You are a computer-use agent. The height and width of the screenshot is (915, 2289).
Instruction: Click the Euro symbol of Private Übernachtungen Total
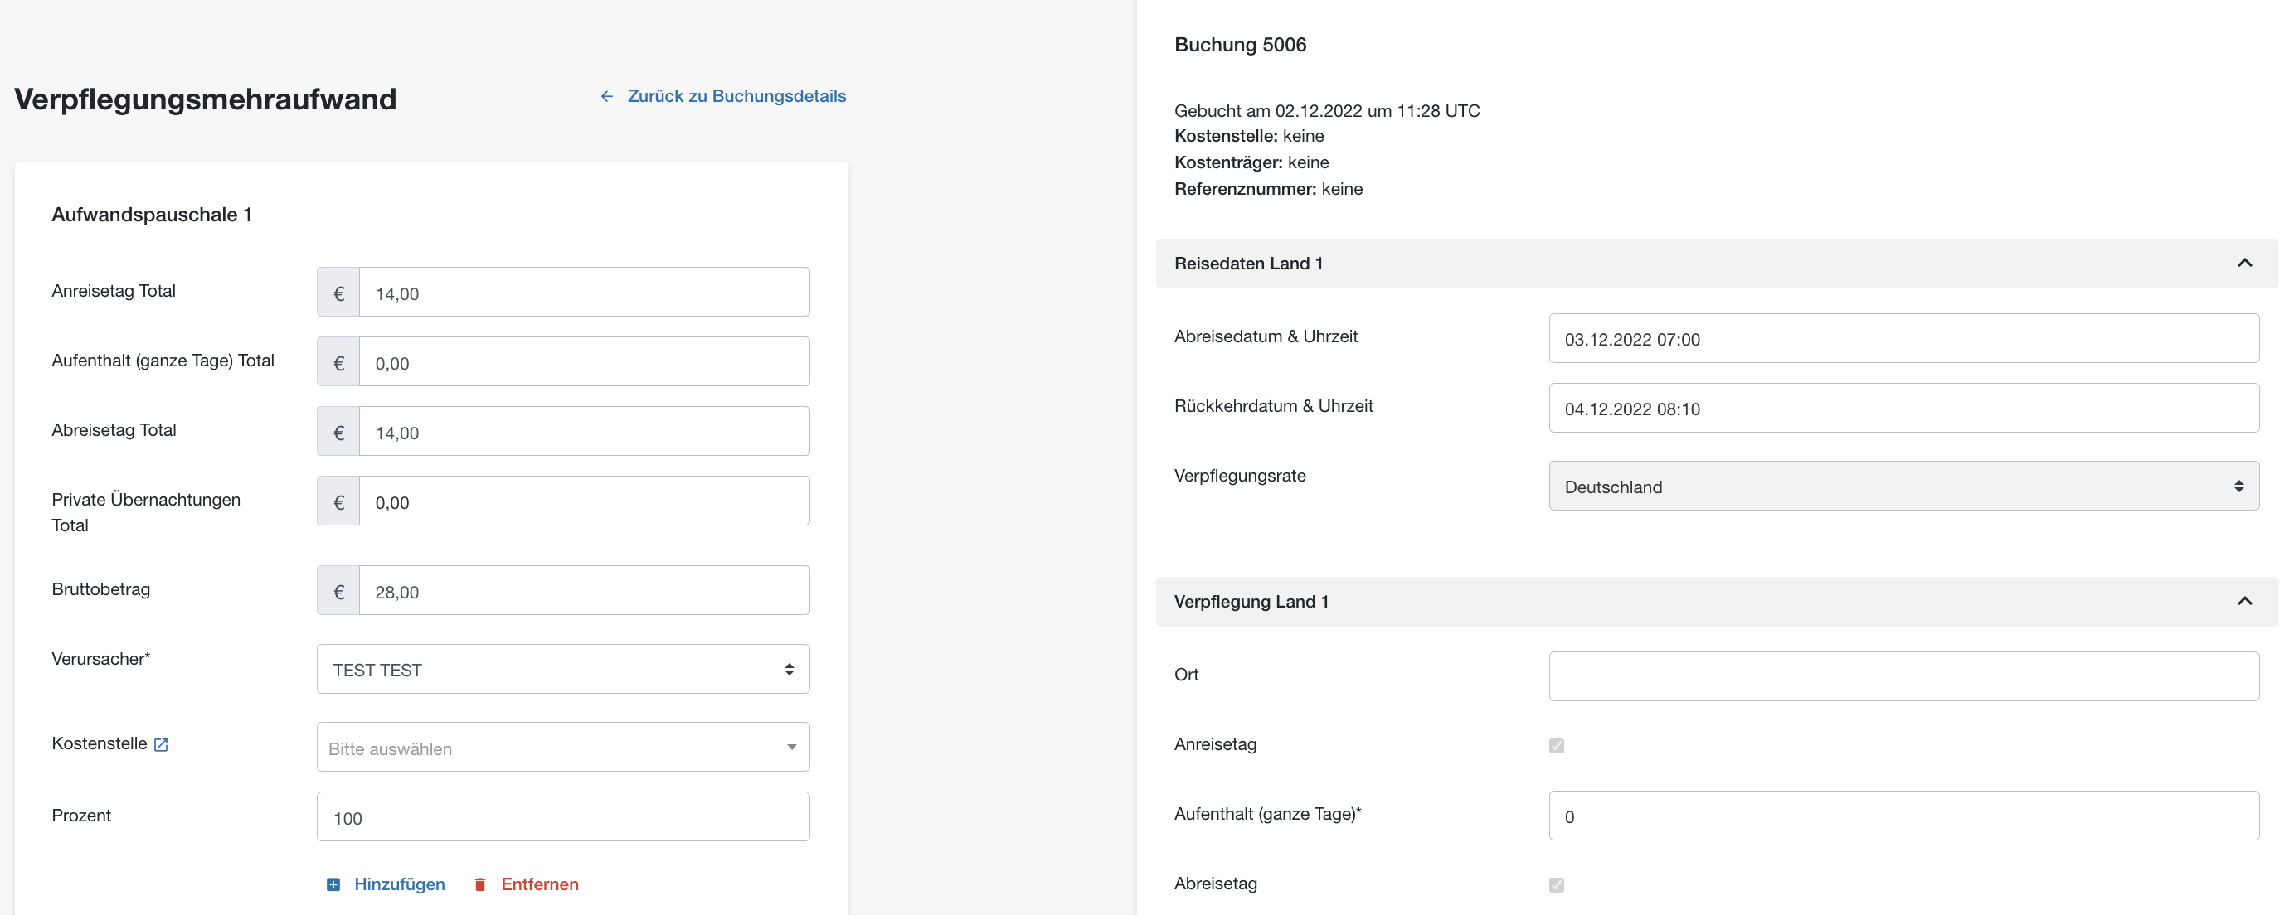pos(338,501)
